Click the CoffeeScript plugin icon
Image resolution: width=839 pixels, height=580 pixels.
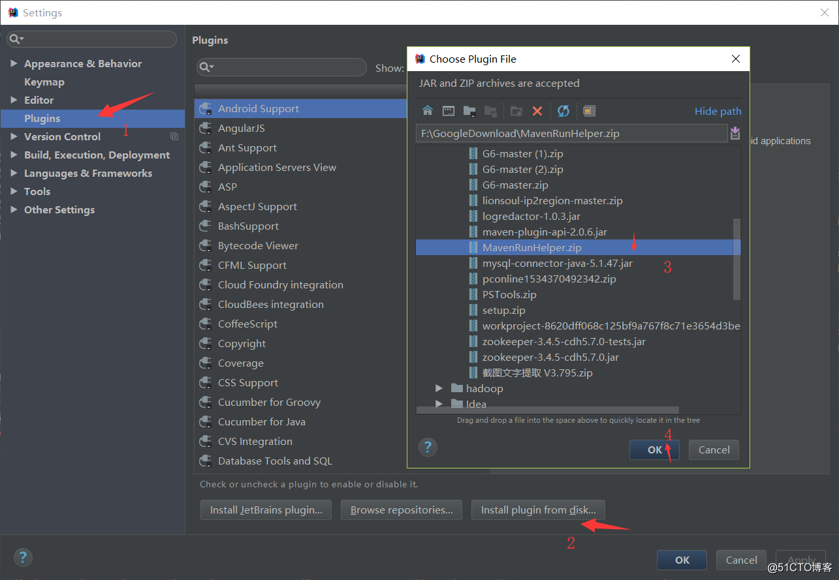[206, 324]
